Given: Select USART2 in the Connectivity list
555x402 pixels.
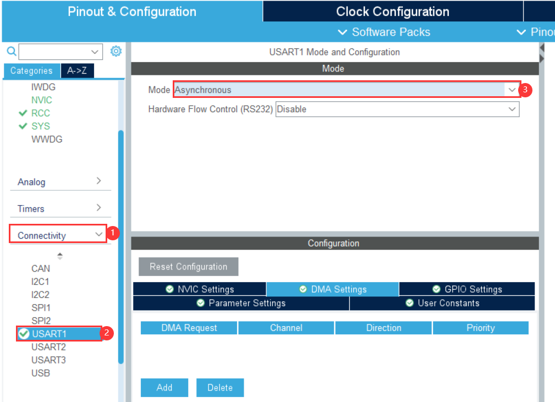Looking at the screenshot, I should (x=48, y=346).
